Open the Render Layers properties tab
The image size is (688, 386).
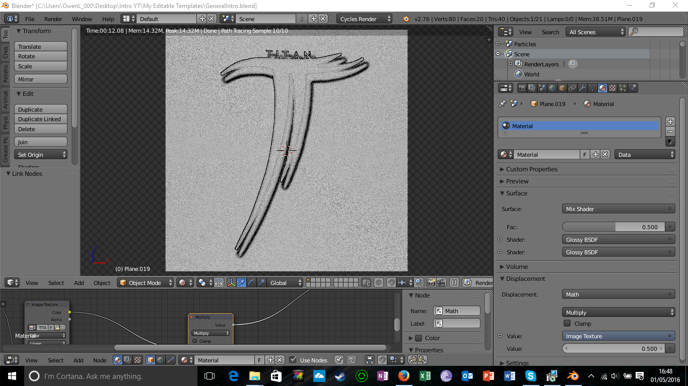point(532,88)
